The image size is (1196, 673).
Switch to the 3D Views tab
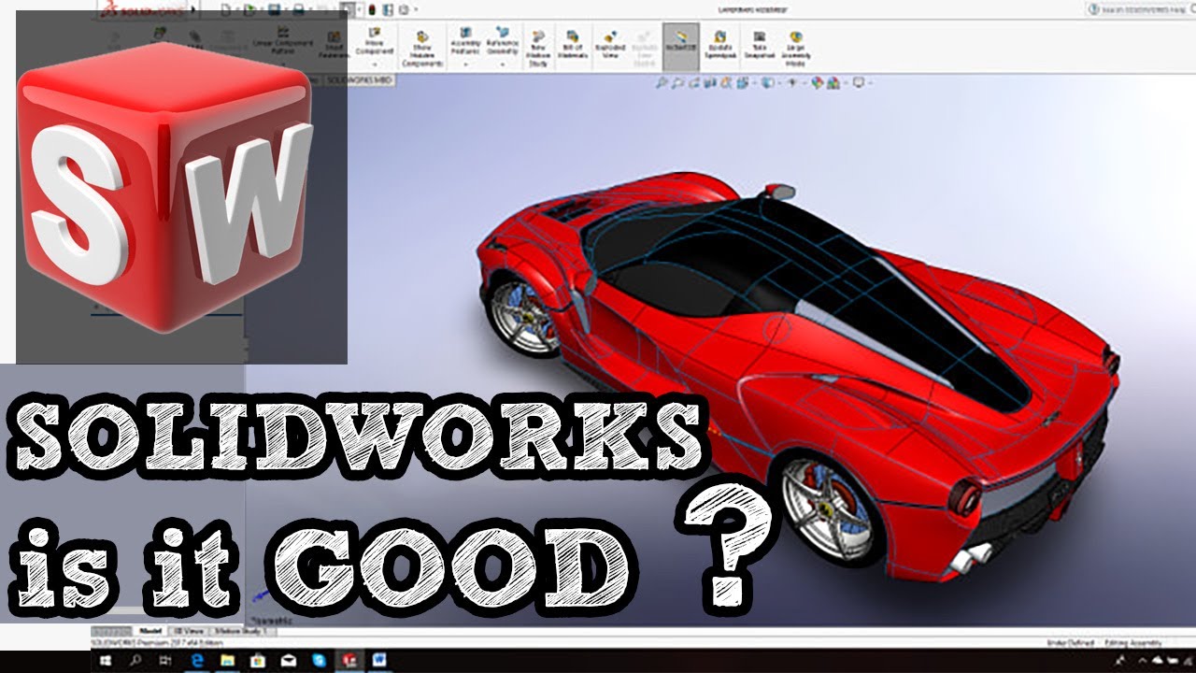pos(190,631)
